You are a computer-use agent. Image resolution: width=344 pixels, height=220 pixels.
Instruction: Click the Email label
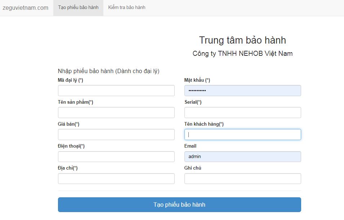[190, 146]
